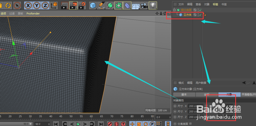This screenshot has width=256, height=126.
Task: Open the spline pen tool
Action: click(102, 6)
